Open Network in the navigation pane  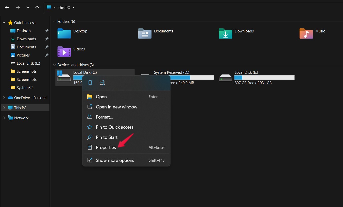tap(21, 118)
